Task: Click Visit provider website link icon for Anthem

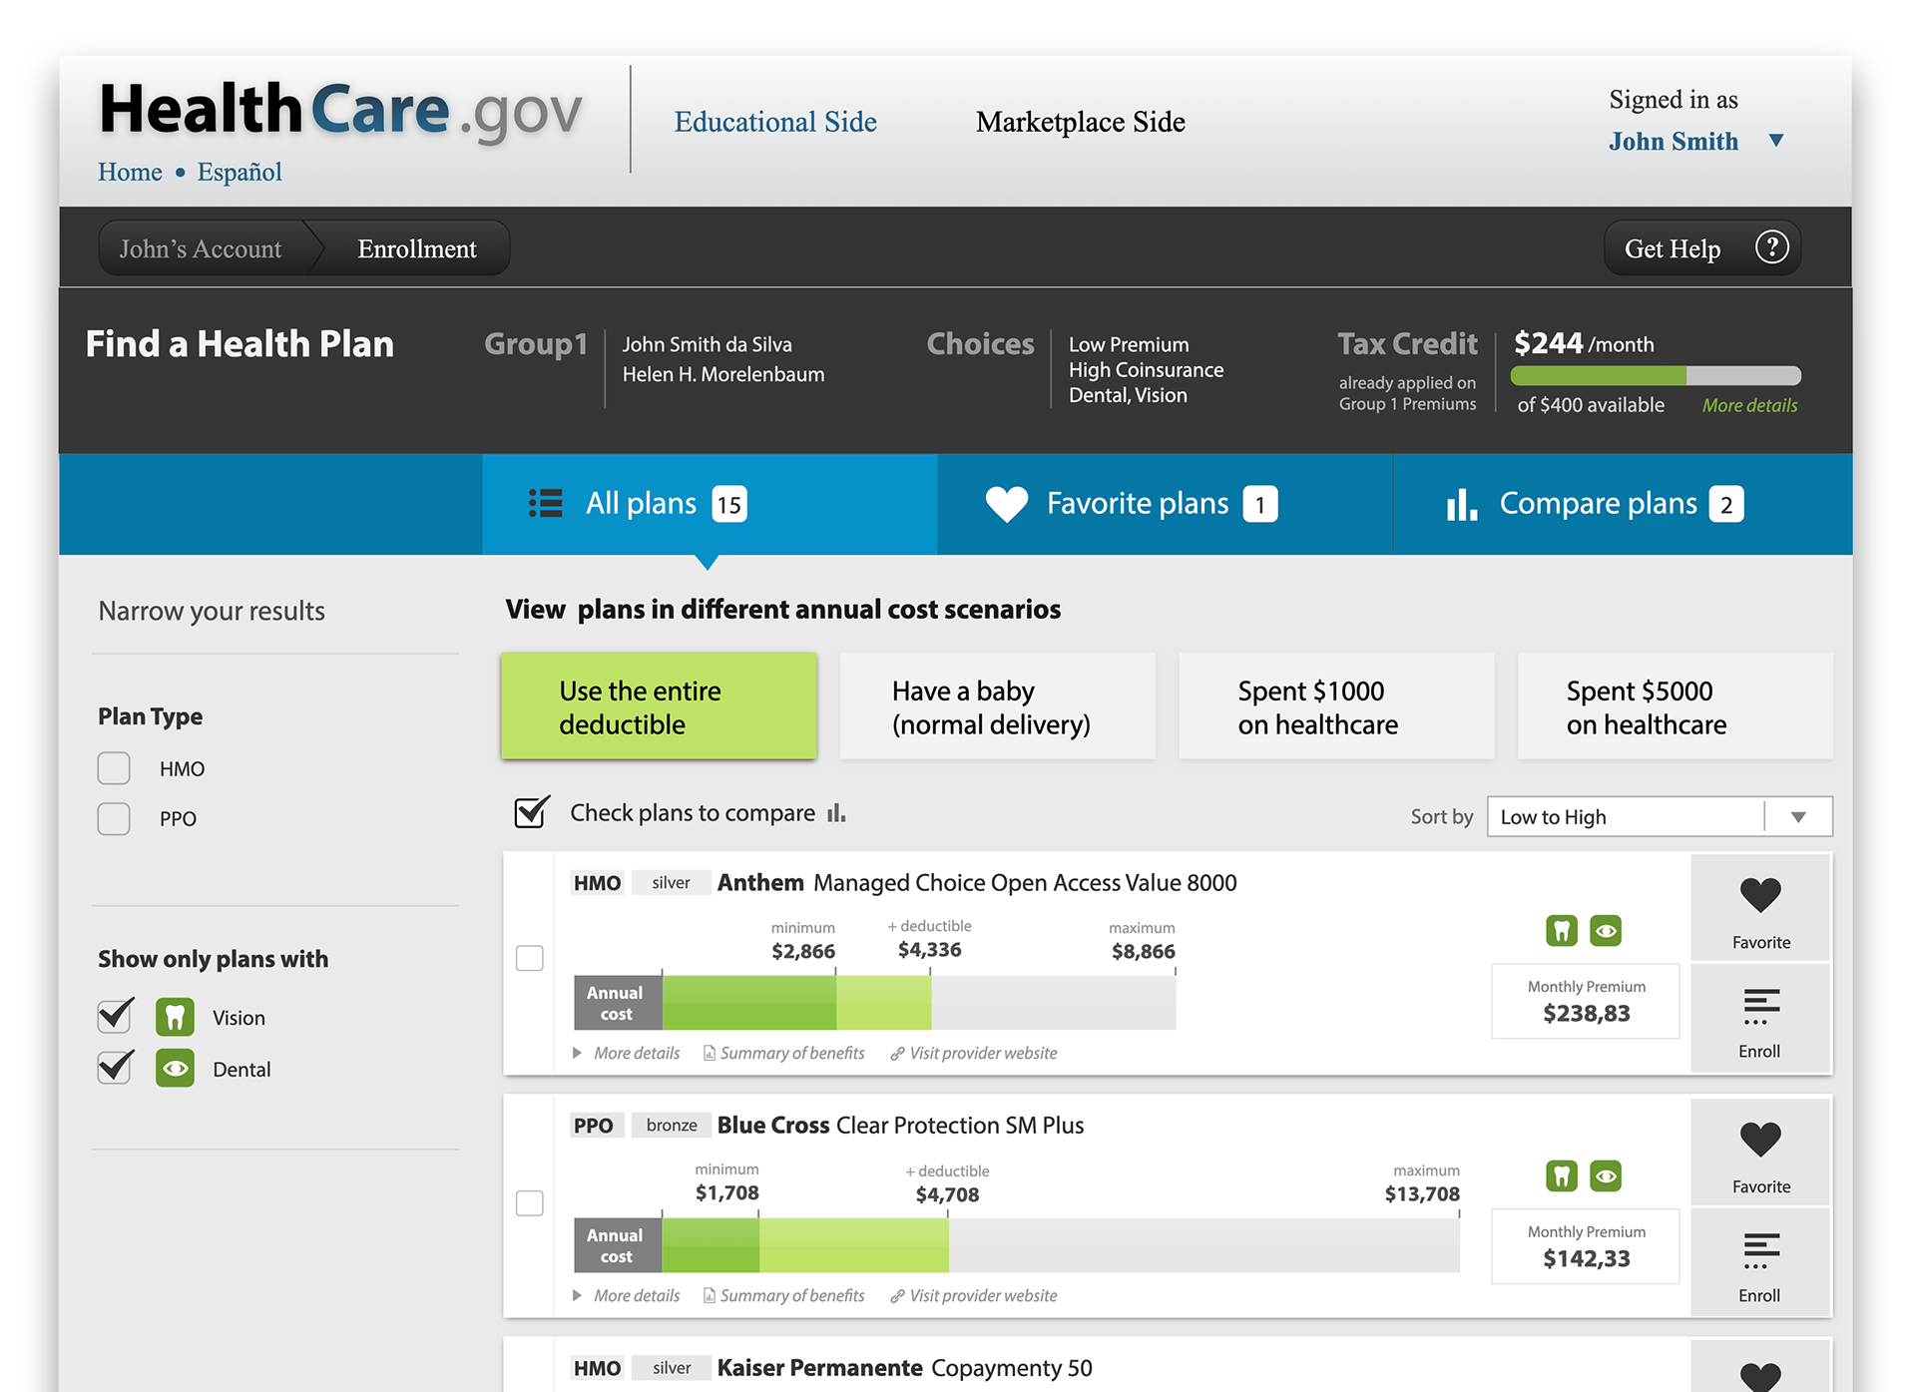Action: tap(898, 1054)
